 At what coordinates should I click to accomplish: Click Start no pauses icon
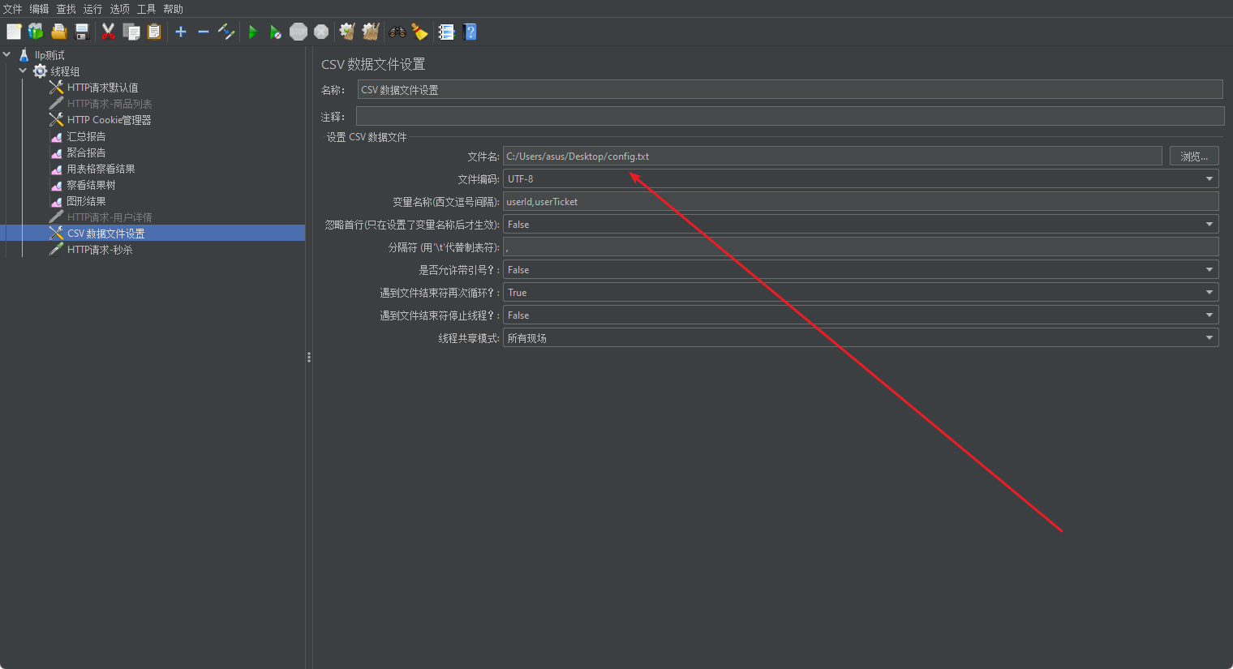point(276,32)
